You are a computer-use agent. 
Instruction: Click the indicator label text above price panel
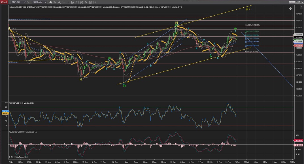[95, 7]
